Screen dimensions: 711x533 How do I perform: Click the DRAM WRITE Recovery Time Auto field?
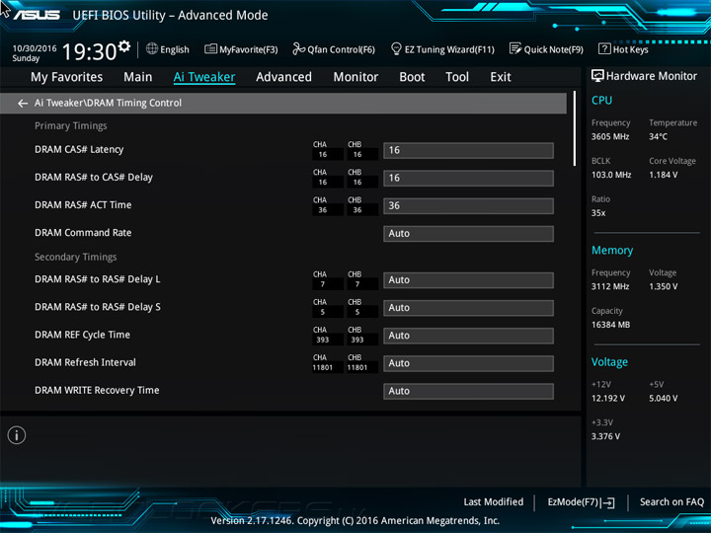coord(468,391)
